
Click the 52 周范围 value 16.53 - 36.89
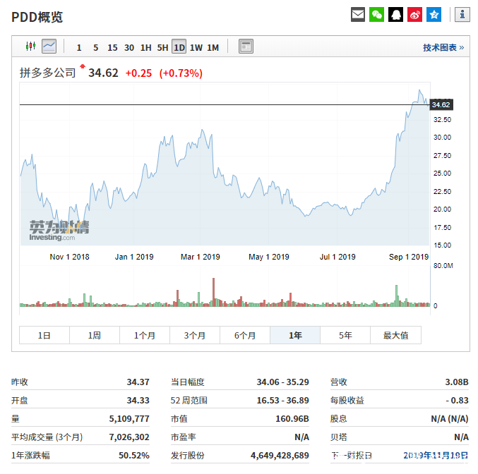pos(282,400)
